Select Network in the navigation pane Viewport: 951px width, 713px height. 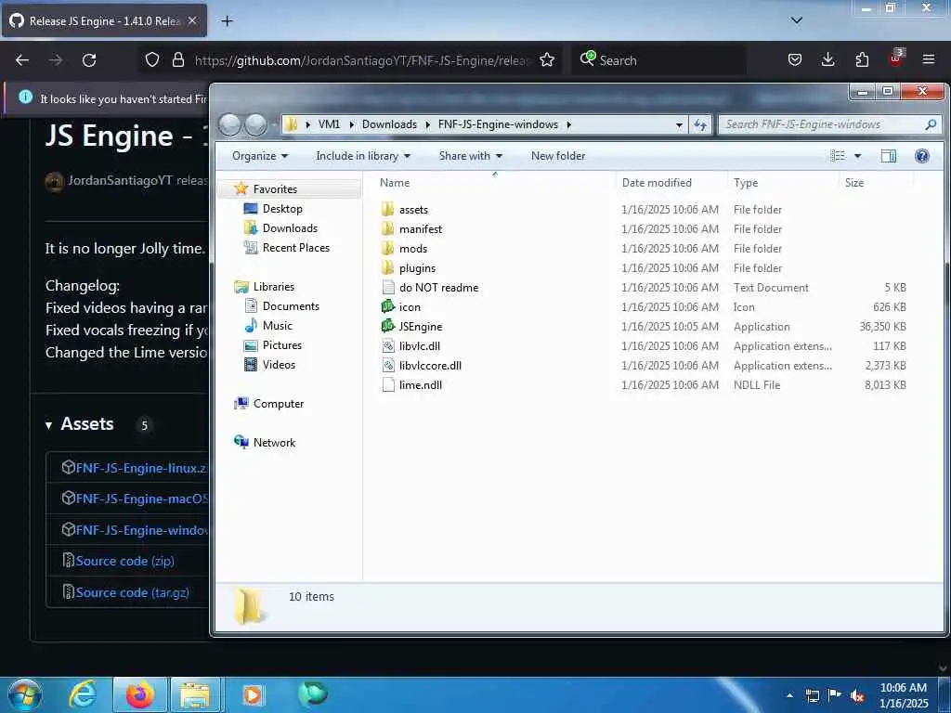pyautogui.click(x=274, y=443)
